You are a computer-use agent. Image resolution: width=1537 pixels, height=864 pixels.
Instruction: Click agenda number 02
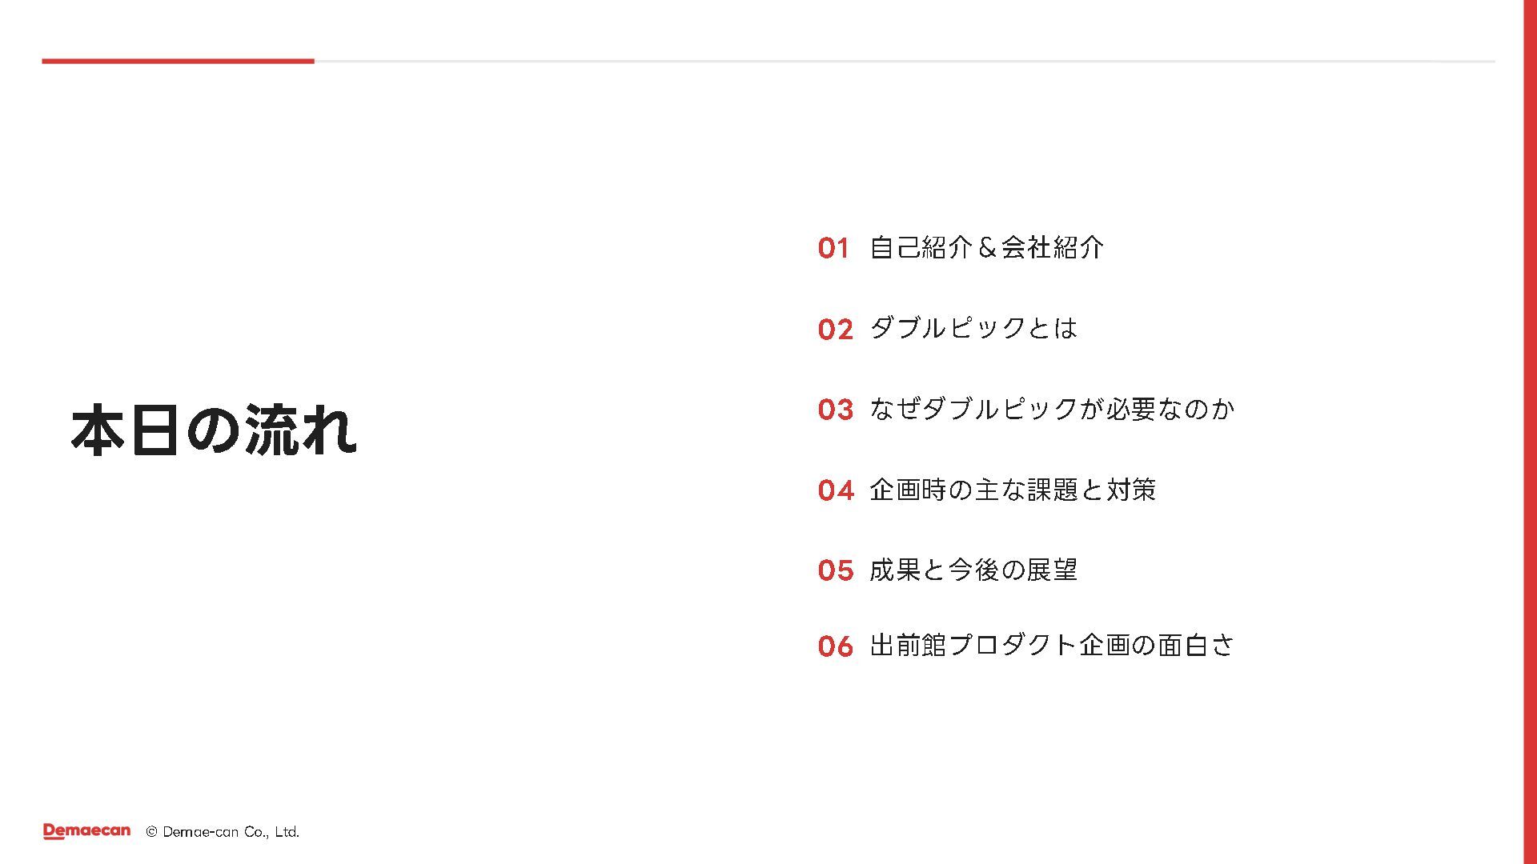[836, 329]
